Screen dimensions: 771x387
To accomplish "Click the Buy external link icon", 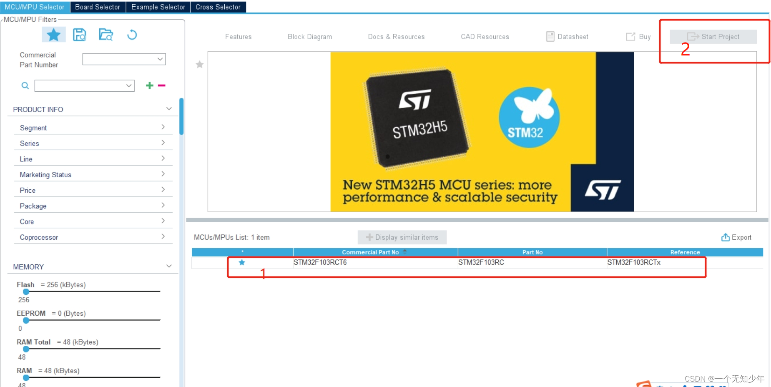I will pos(630,37).
